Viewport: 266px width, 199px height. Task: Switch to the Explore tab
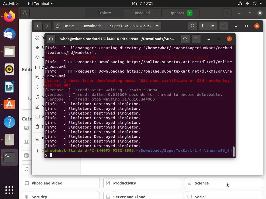(x=104, y=13)
